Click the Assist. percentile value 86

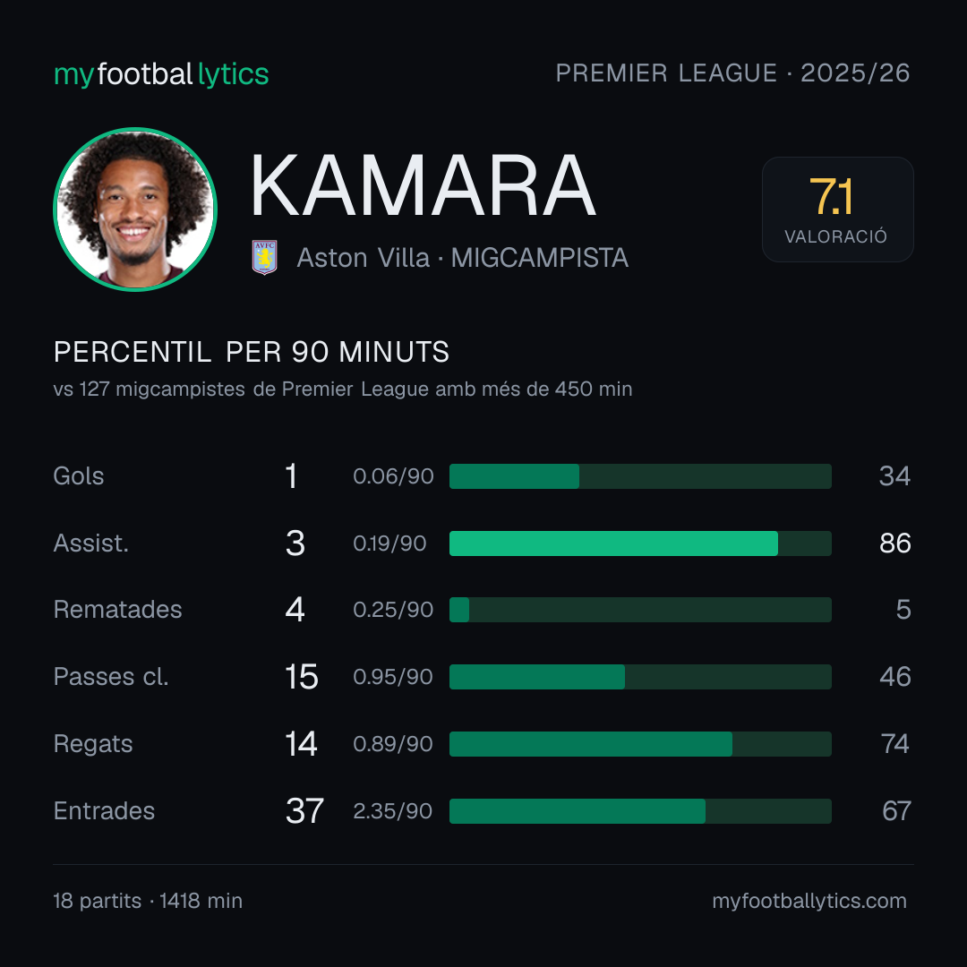[x=894, y=543]
